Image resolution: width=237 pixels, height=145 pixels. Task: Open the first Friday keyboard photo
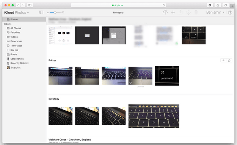coord(60,76)
